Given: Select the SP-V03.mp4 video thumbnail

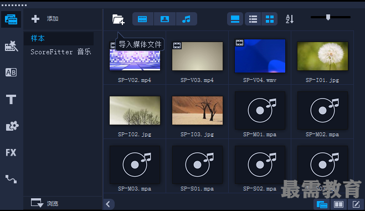Looking at the screenshot, I should (197, 56).
